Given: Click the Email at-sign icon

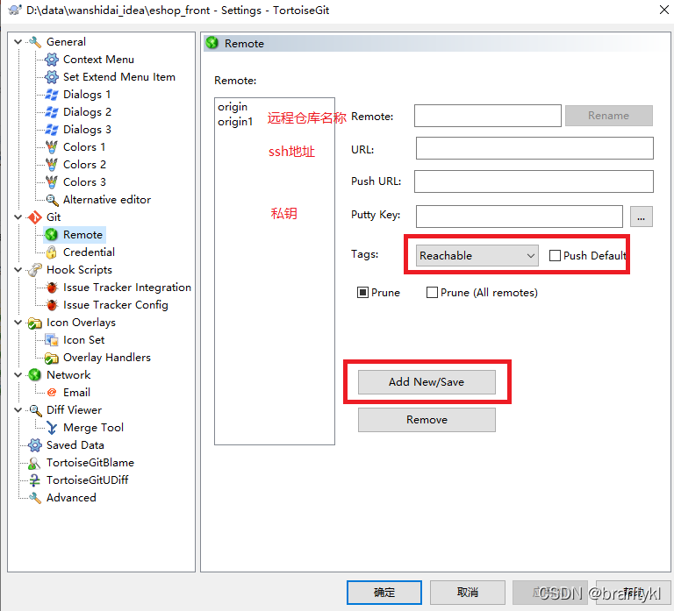Looking at the screenshot, I should 52,393.
